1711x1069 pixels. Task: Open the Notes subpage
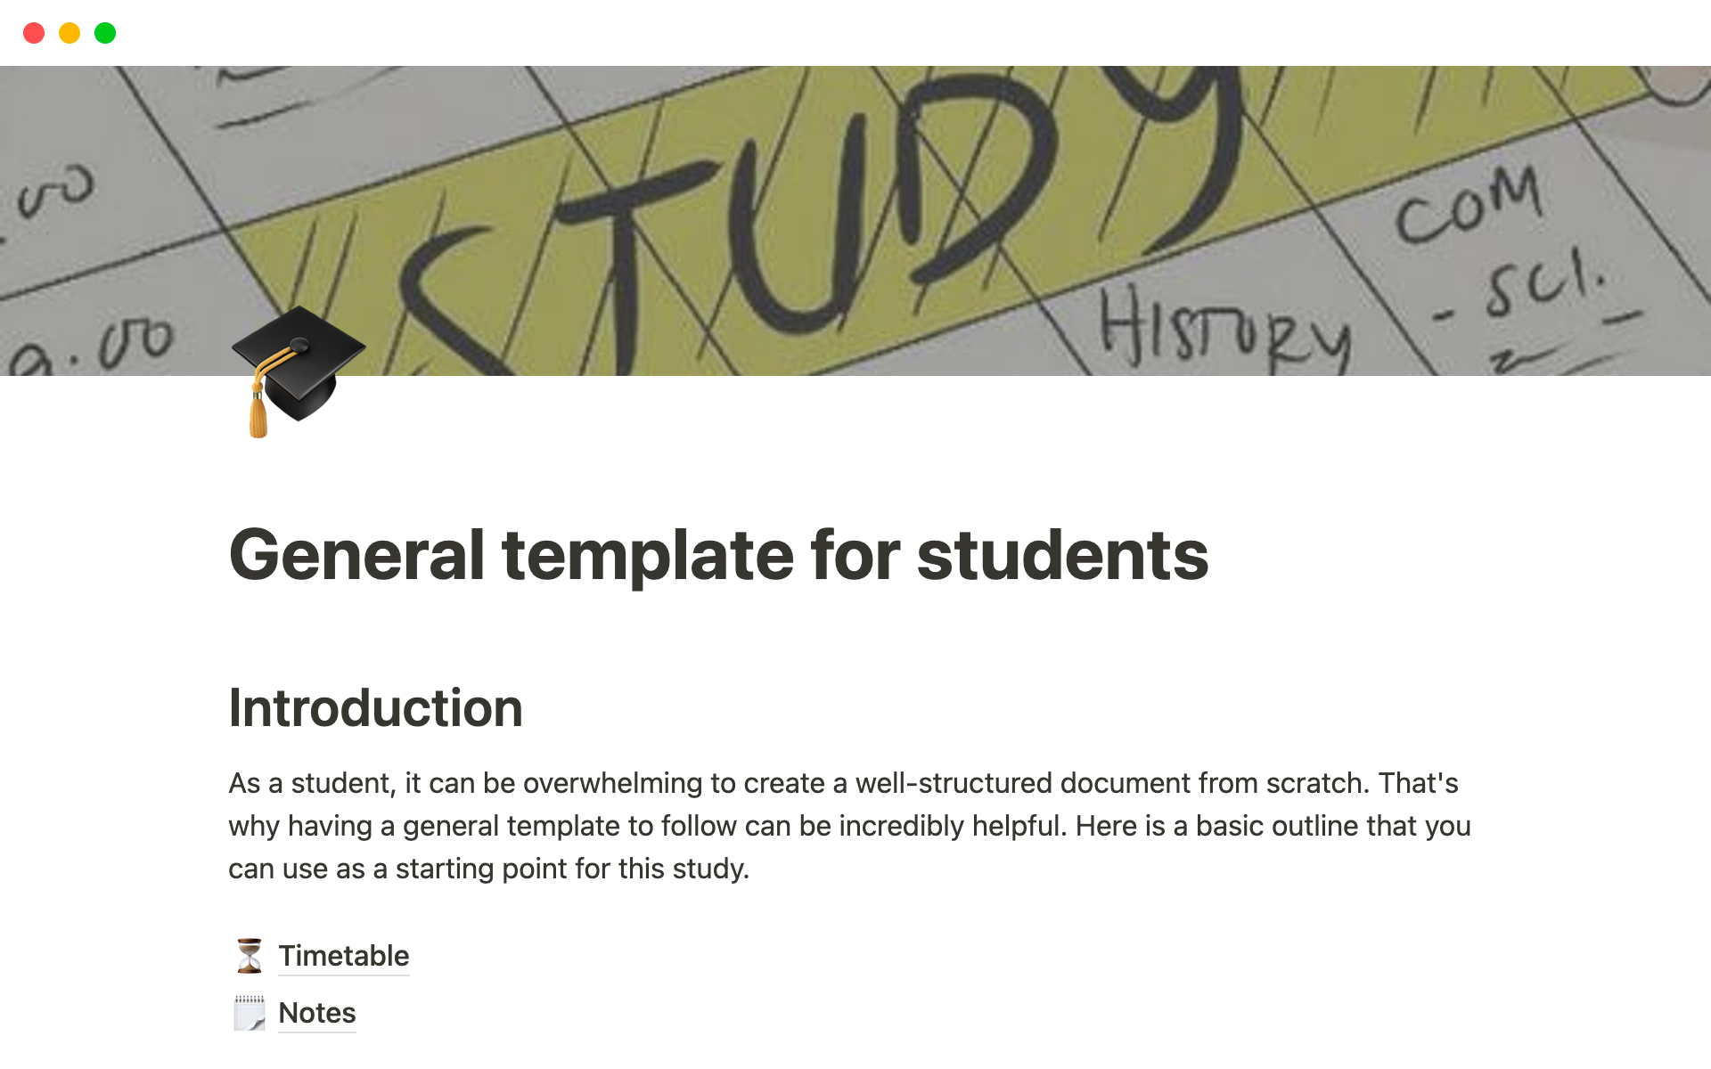pos(316,1012)
